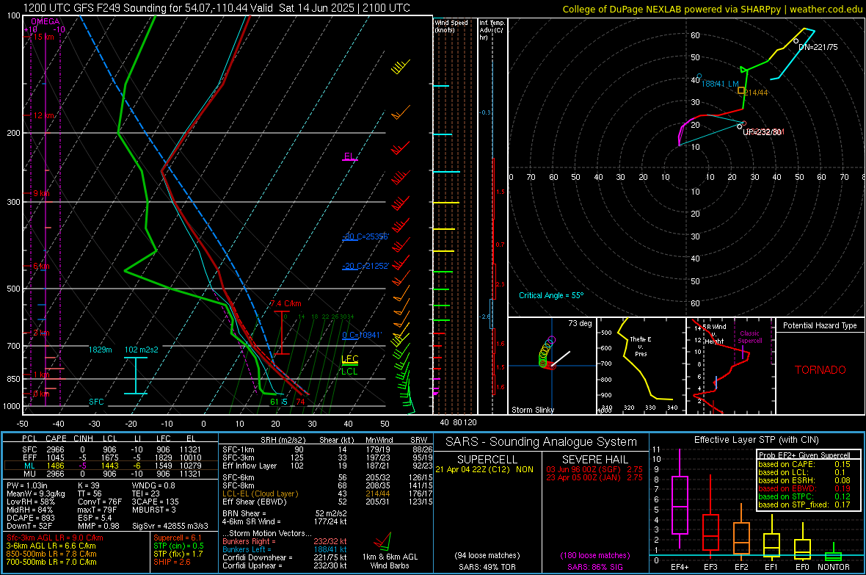Click the based on STP_fixed: 0.17 line

pos(804,505)
